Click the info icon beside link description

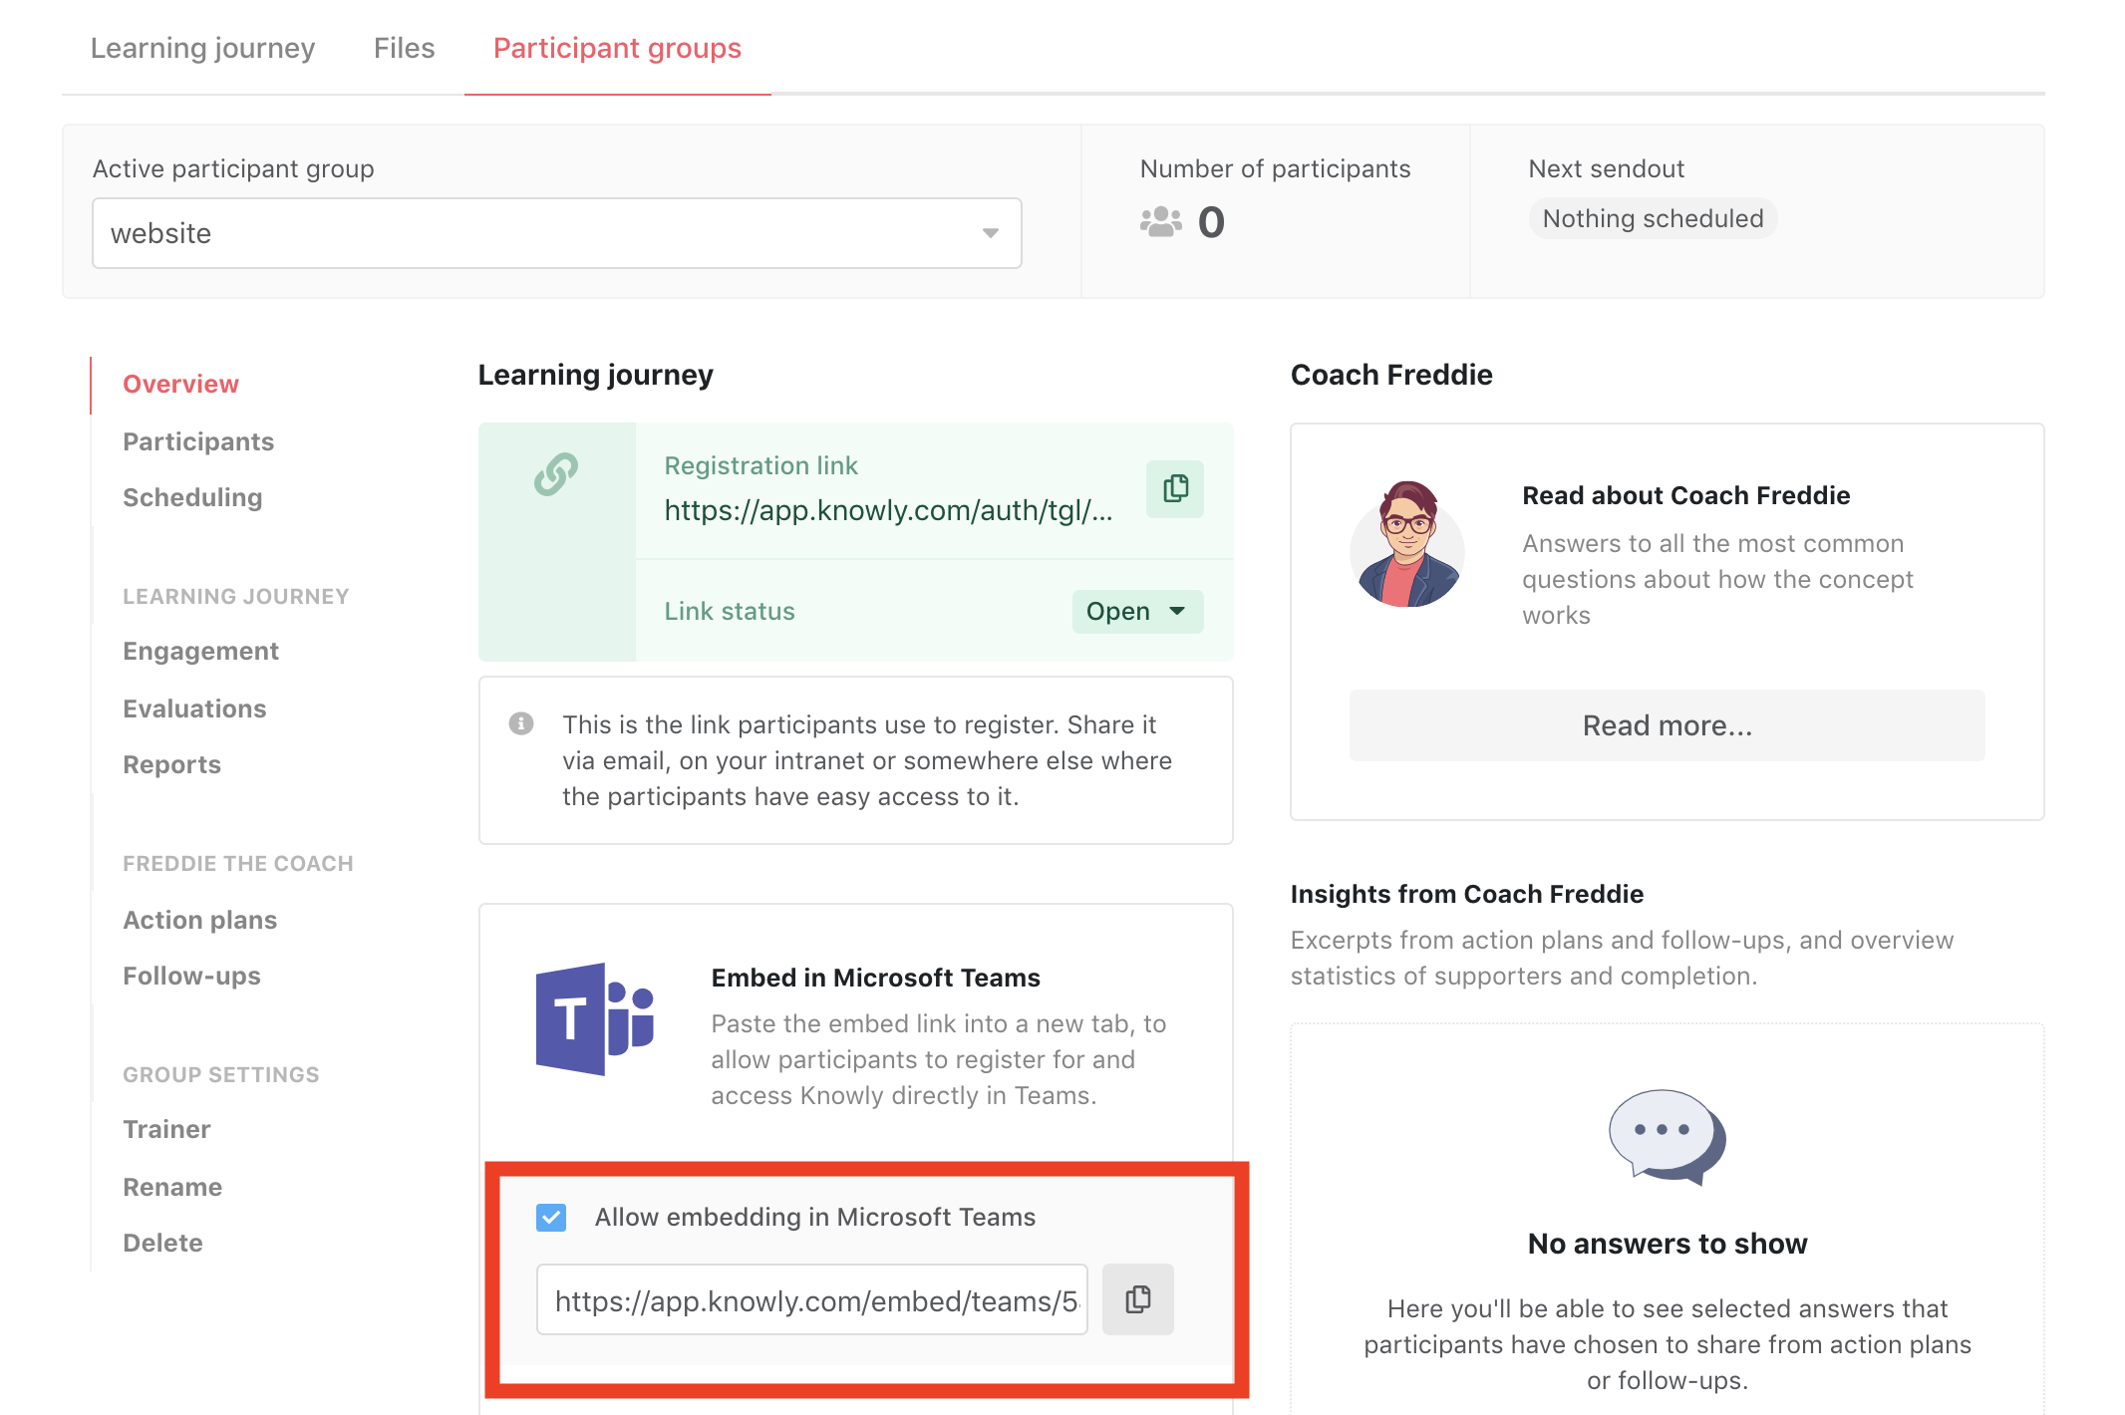[x=521, y=723]
